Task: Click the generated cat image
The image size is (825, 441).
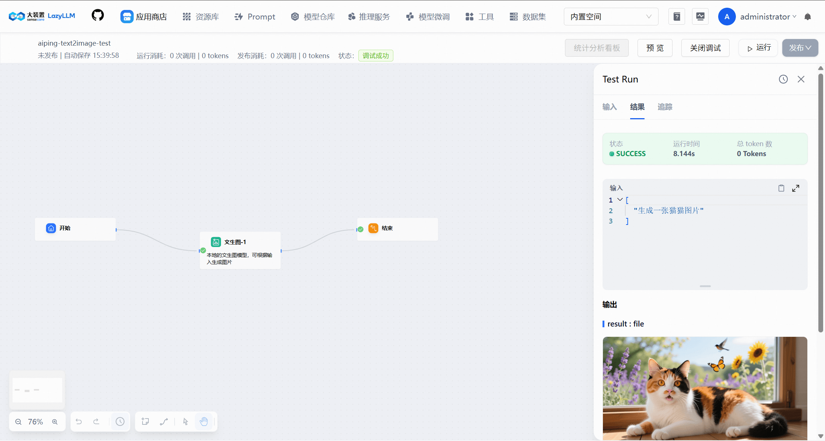Action: tap(705, 388)
